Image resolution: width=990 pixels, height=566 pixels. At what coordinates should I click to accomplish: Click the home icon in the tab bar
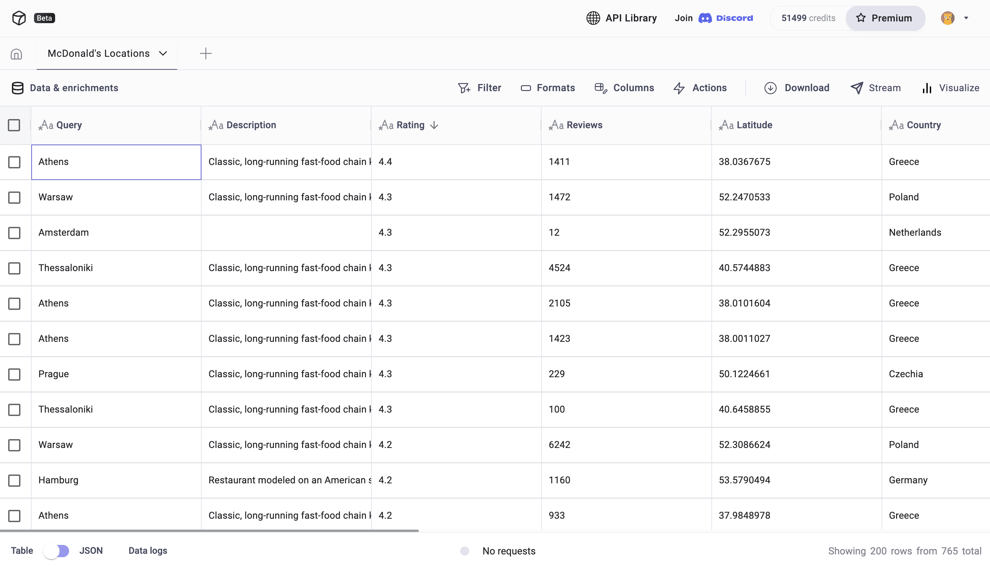tap(16, 54)
